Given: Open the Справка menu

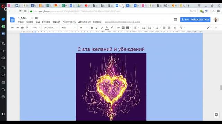Looking at the screenshot, I should click(x=97, y=22).
